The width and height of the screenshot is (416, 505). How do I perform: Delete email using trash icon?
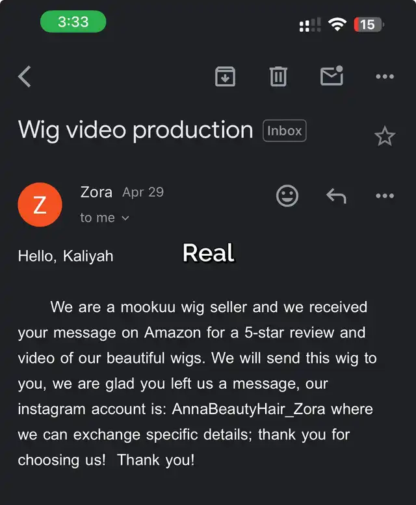(278, 77)
